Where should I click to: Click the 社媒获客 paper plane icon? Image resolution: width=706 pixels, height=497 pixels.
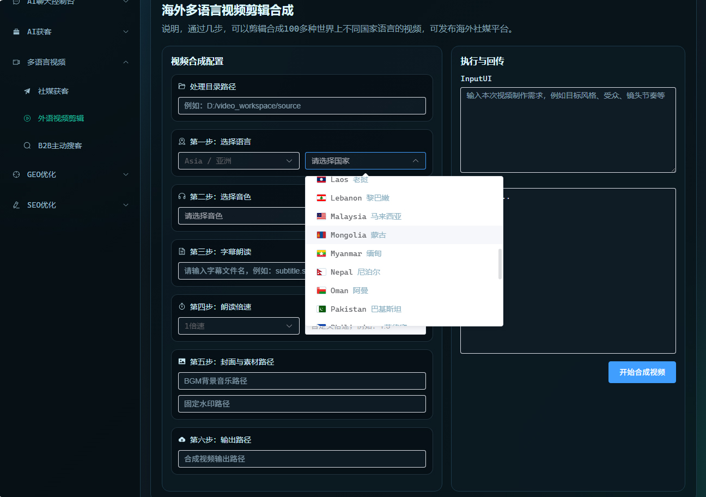(27, 91)
